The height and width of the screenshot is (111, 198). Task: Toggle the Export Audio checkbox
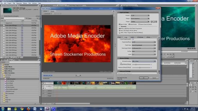point(129,24)
